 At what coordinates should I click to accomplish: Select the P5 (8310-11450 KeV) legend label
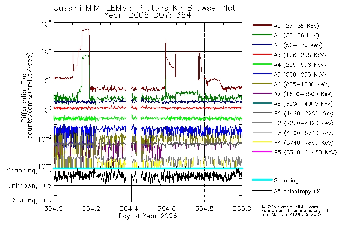[x=305, y=153]
